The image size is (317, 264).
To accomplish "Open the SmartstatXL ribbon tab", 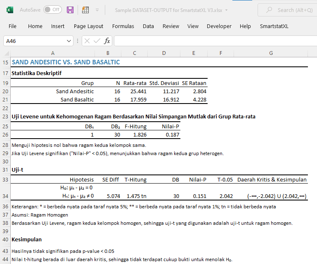I will 274,26.
